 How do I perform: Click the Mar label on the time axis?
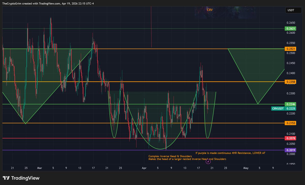(x=39, y=168)
